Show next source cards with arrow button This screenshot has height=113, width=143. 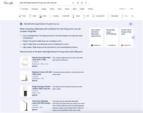[133, 38]
